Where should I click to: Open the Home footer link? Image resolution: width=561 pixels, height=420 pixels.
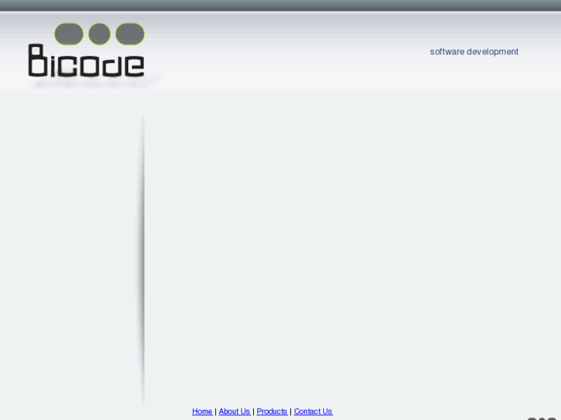202,412
